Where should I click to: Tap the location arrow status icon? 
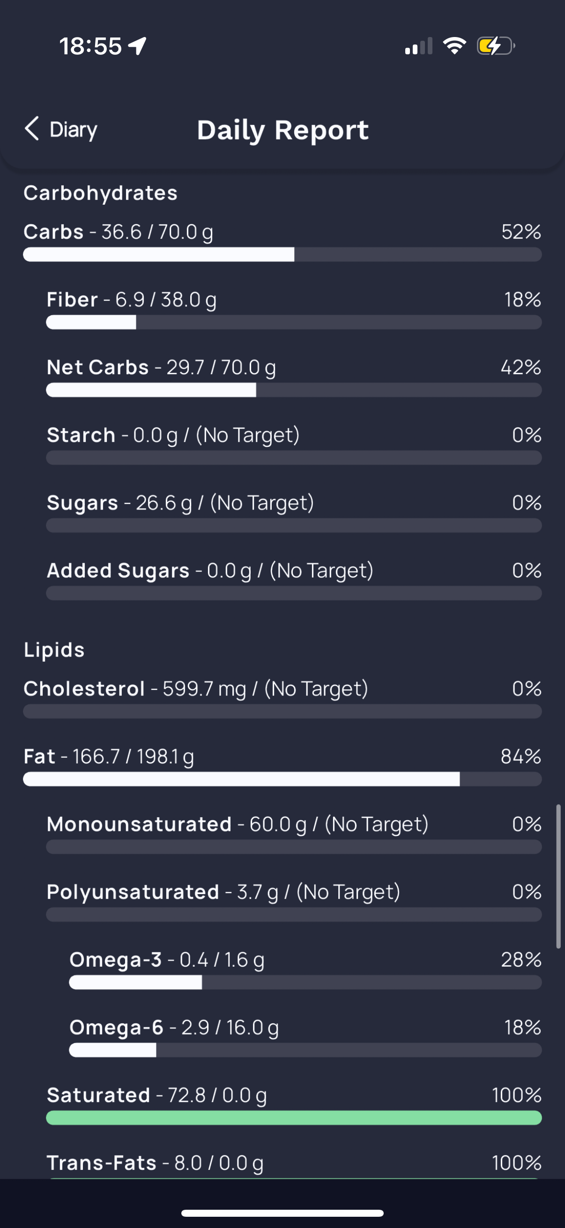(138, 46)
